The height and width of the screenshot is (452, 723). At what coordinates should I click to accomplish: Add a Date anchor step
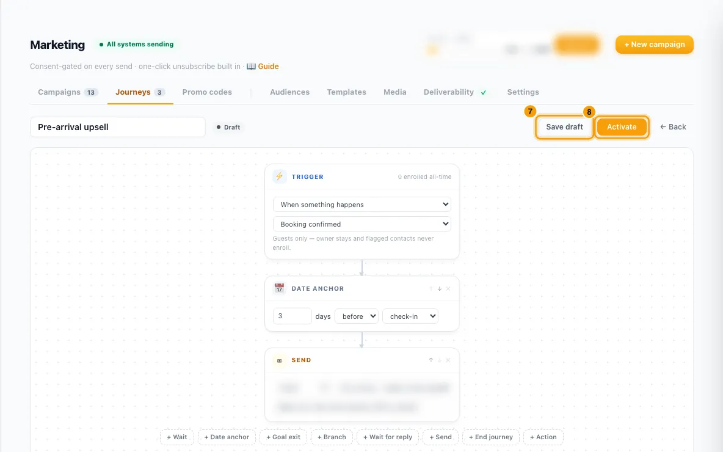click(x=227, y=437)
